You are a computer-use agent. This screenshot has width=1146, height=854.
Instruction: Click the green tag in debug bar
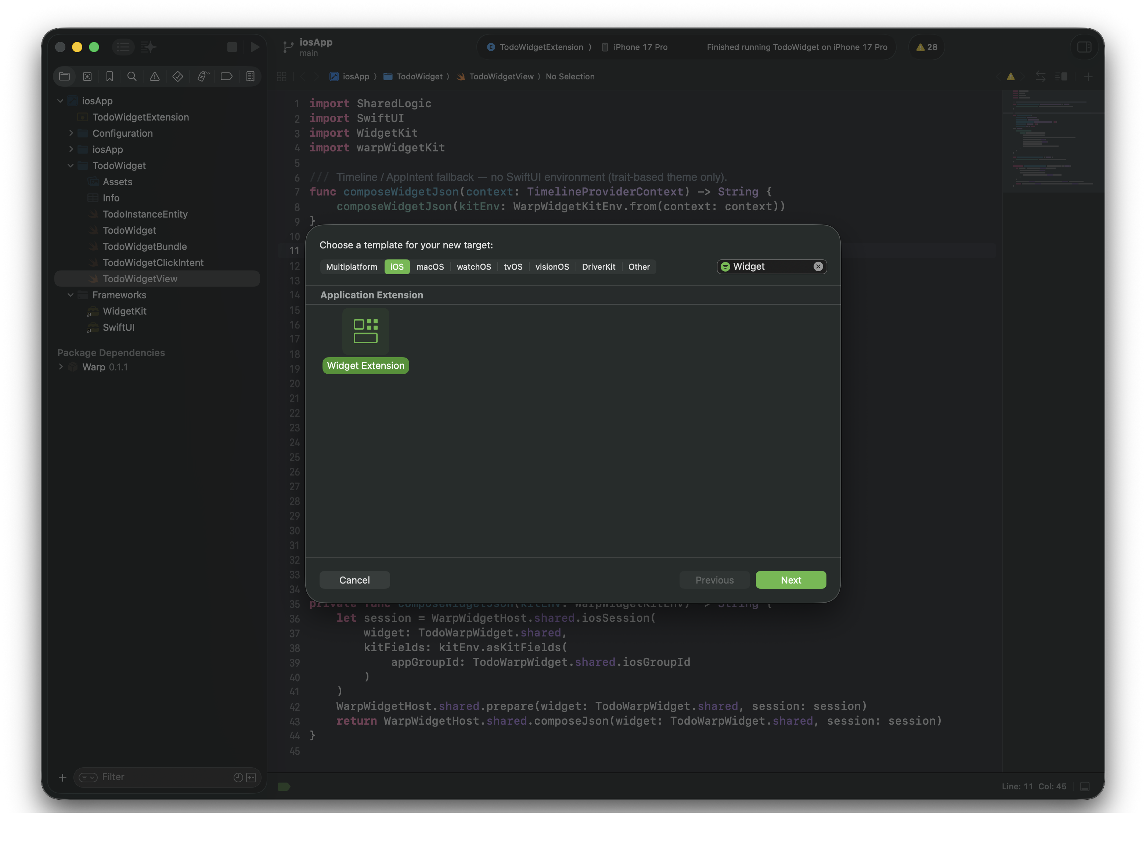click(x=284, y=787)
